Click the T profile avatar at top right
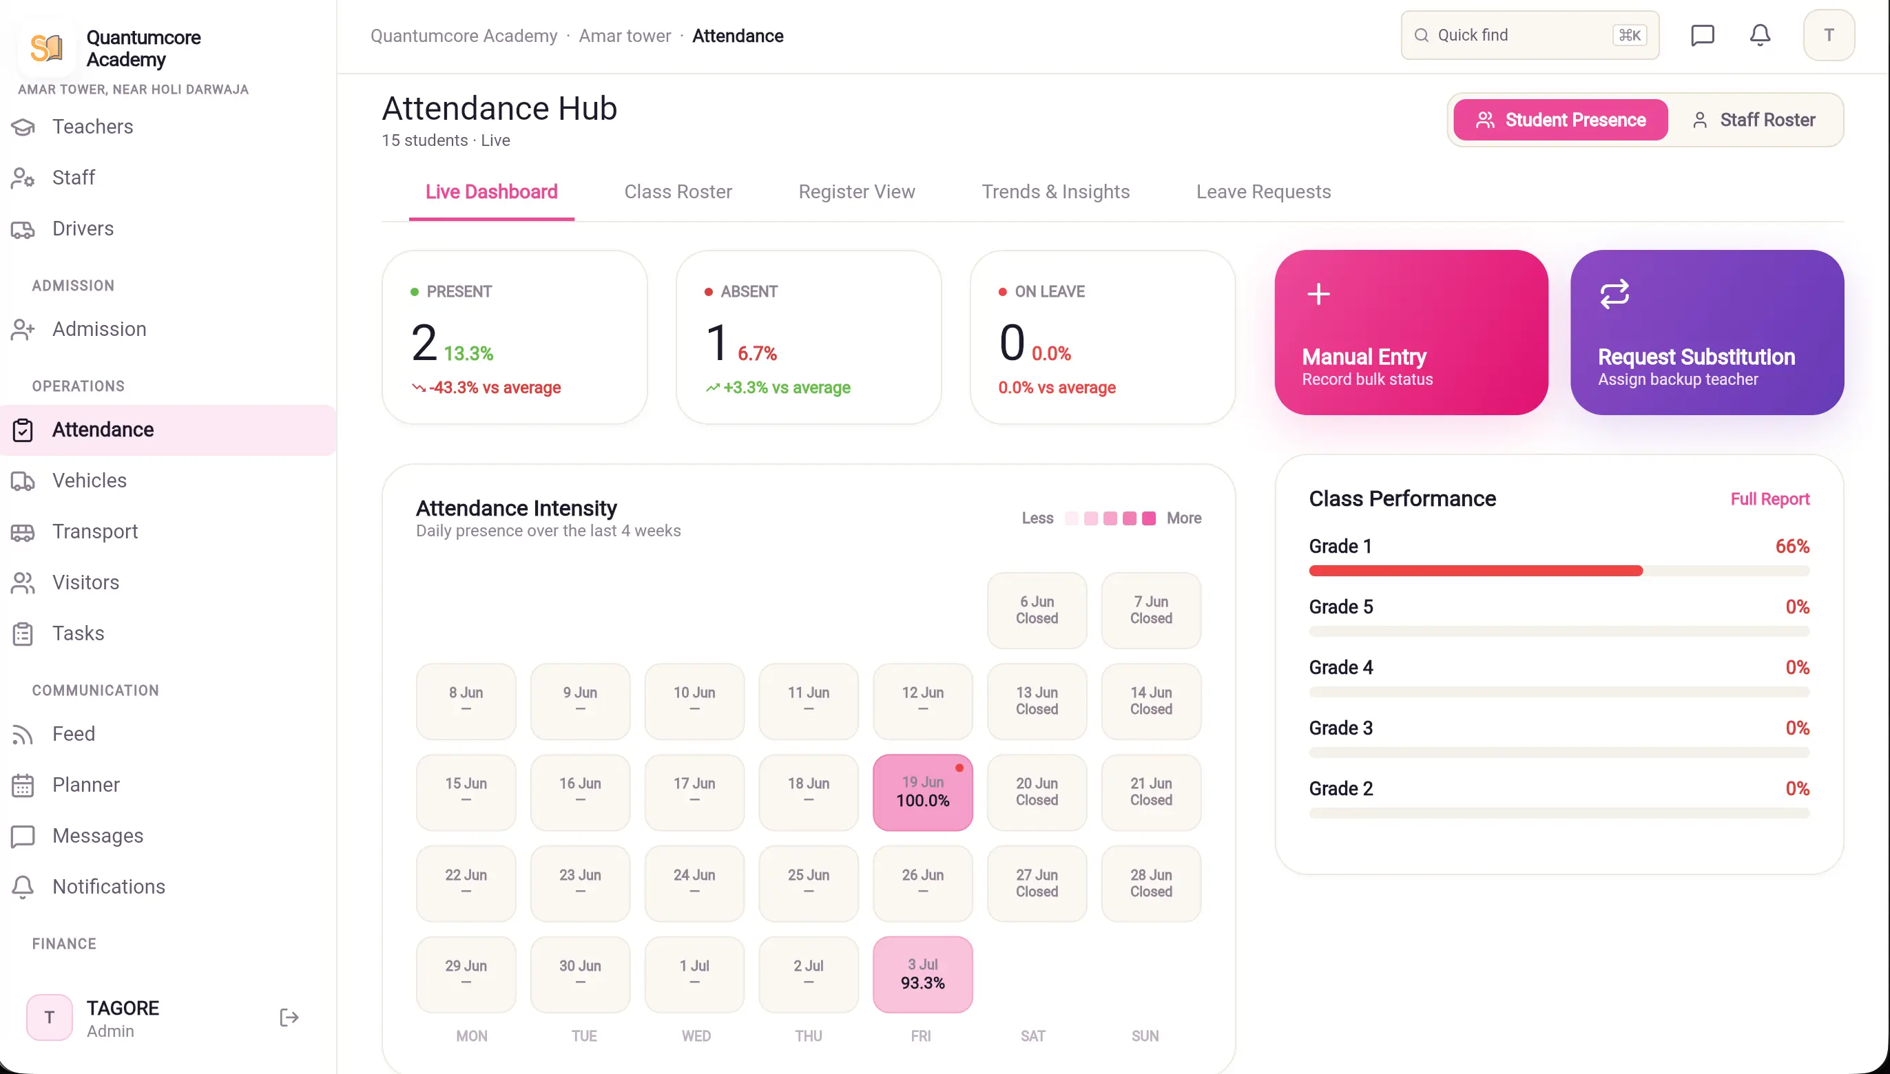This screenshot has height=1074, width=1890. pos(1829,34)
